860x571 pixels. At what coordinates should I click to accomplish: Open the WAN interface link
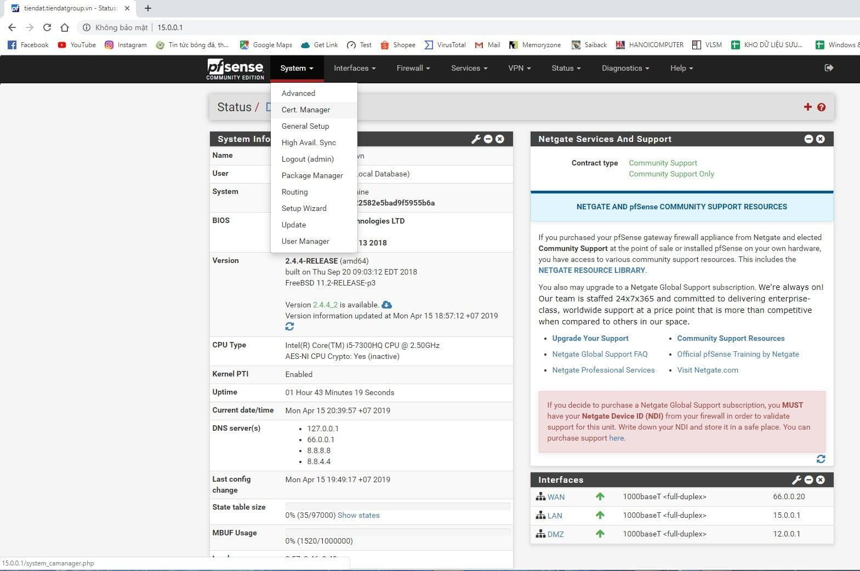(556, 497)
